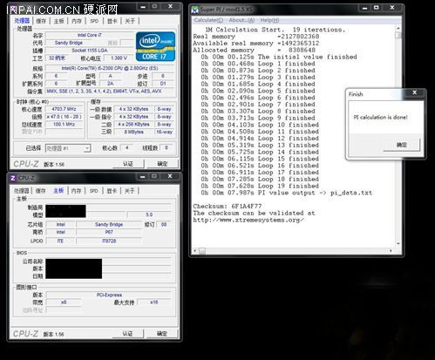
Task: Click the core speed value '4703.7 MHz'
Action: coord(64,109)
